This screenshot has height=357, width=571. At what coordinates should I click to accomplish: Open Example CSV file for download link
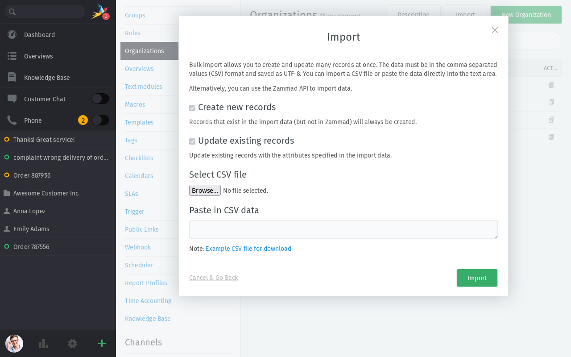249,249
